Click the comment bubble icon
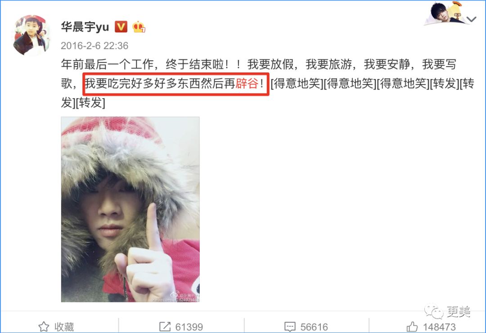Image resolution: width=486 pixels, height=333 pixels. tap(290, 327)
